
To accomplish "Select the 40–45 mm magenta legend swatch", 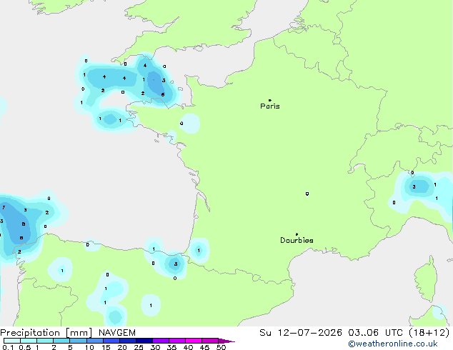I will tap(194, 341).
